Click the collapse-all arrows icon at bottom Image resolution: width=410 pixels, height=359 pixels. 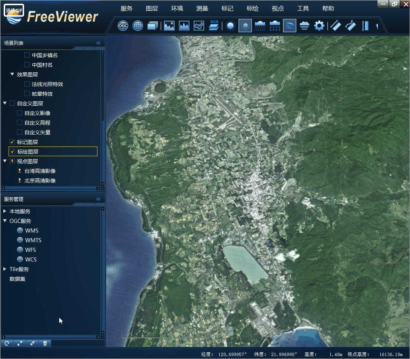coord(32,343)
